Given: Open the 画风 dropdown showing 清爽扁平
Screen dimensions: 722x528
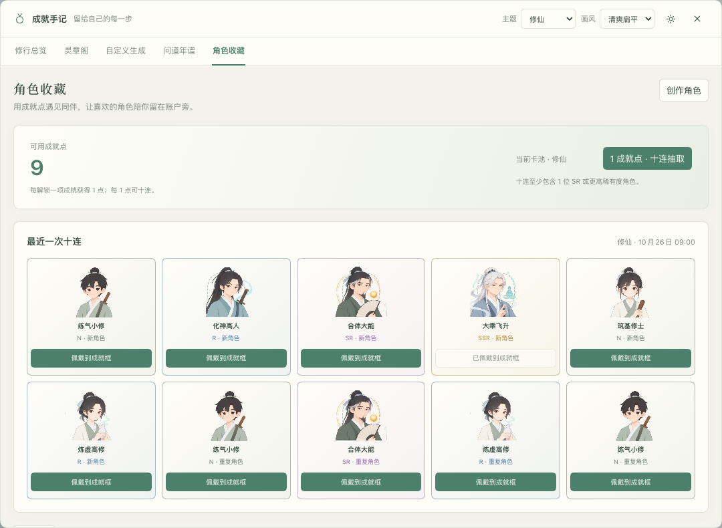Looking at the screenshot, I should [626, 19].
